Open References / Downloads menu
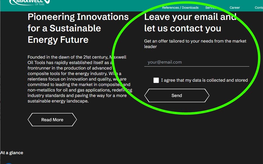Image resolution: width=263 pixels, height=164 pixels. (180, 8)
